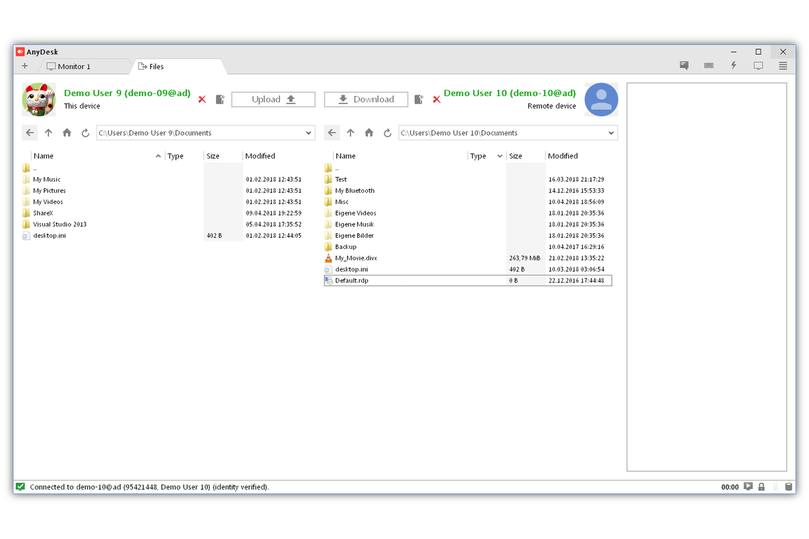Open the hamburger main menu

783,66
